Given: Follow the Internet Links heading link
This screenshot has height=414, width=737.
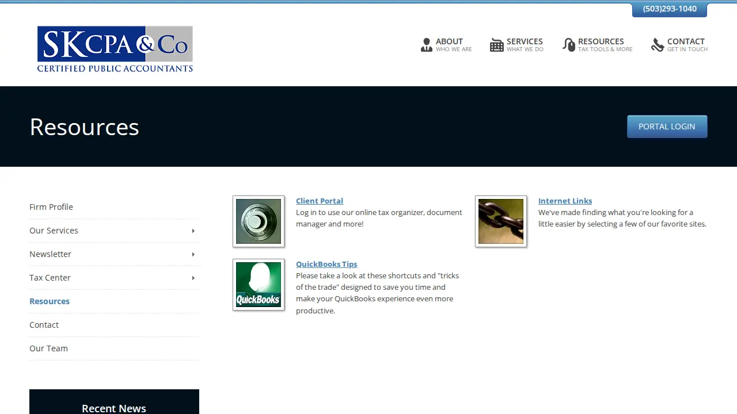Looking at the screenshot, I should 565,201.
